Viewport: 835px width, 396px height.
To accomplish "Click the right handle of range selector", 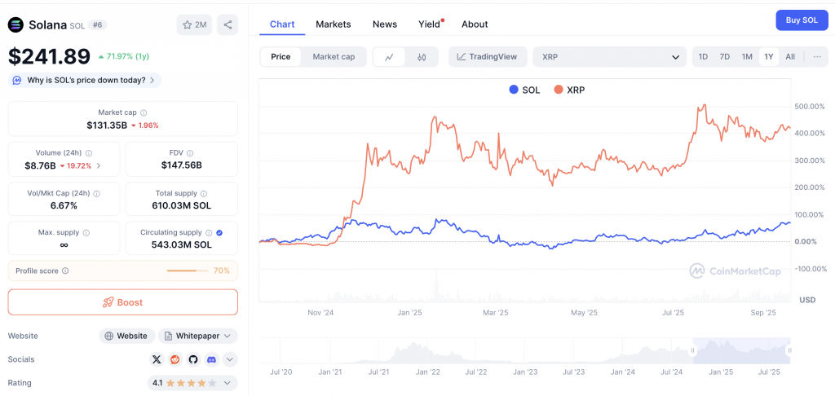I will coord(789,350).
